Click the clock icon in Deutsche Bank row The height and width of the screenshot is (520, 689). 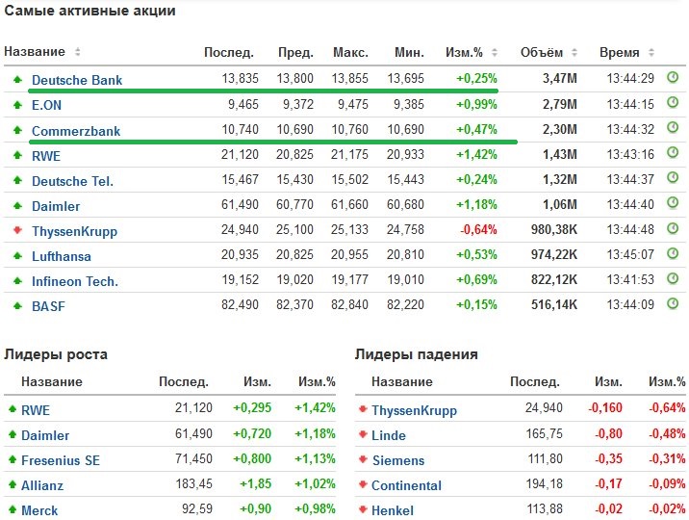[673, 79]
